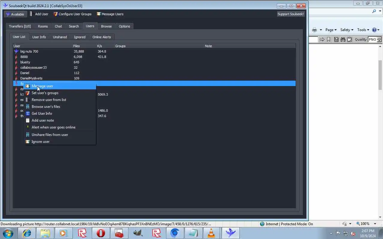Image resolution: width=383 pixels, height=239 pixels.
Task: Open GIMP from the taskbar
Action: click(x=138, y=233)
